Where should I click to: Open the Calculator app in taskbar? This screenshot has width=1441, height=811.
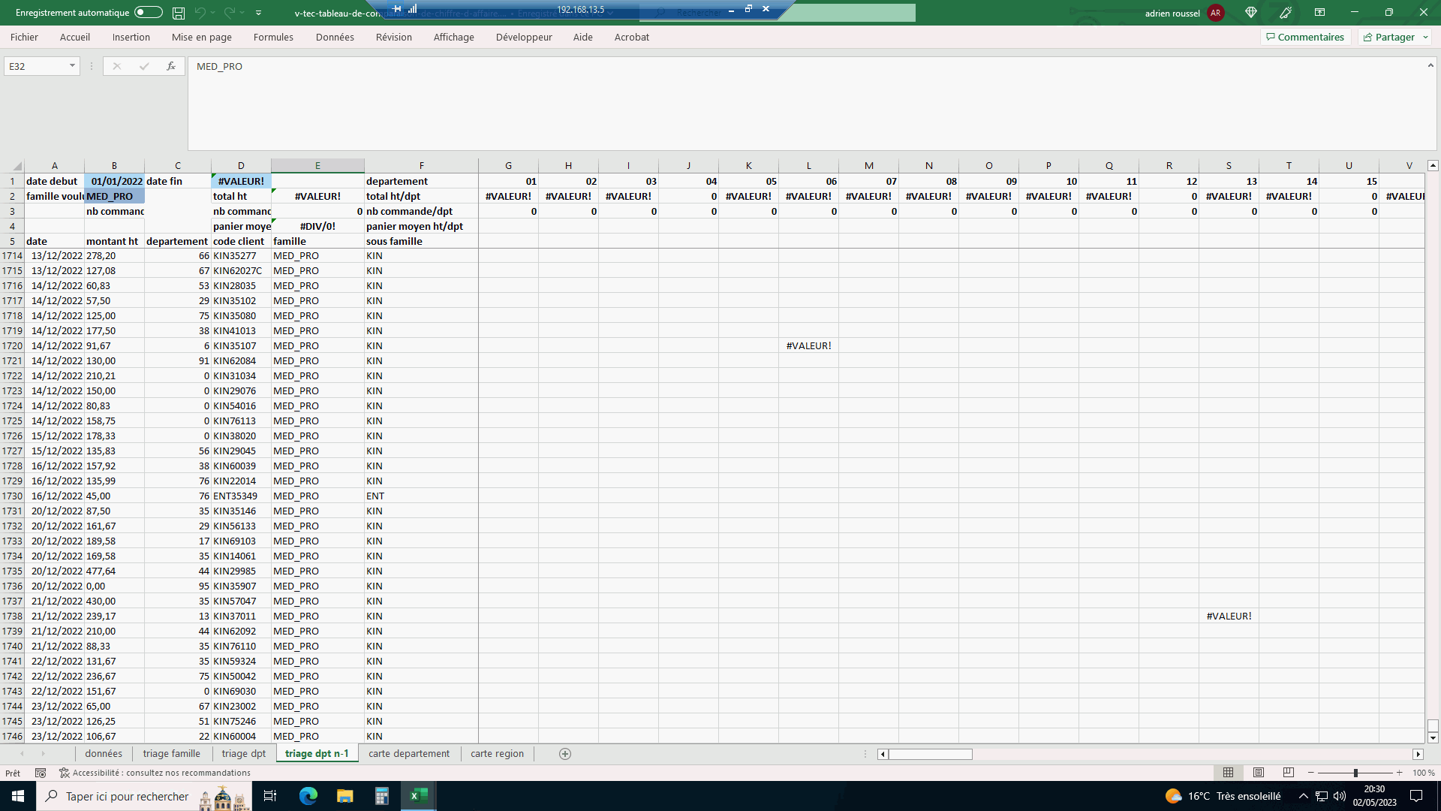tap(382, 796)
